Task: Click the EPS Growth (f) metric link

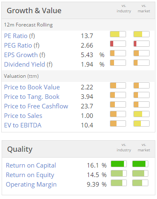Action: [x=25, y=55]
